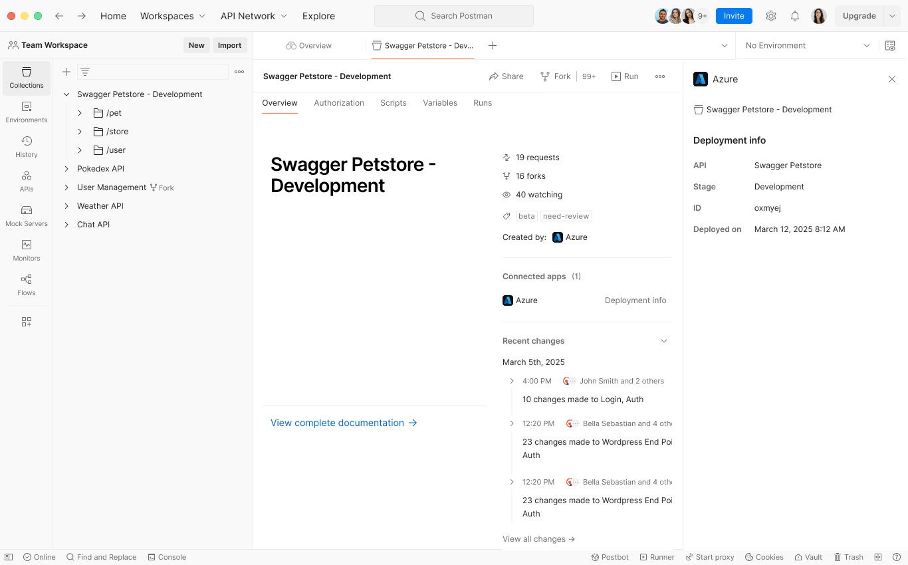Image resolution: width=908 pixels, height=565 pixels.
Task: Open the Postbot assistant
Action: [x=610, y=557]
